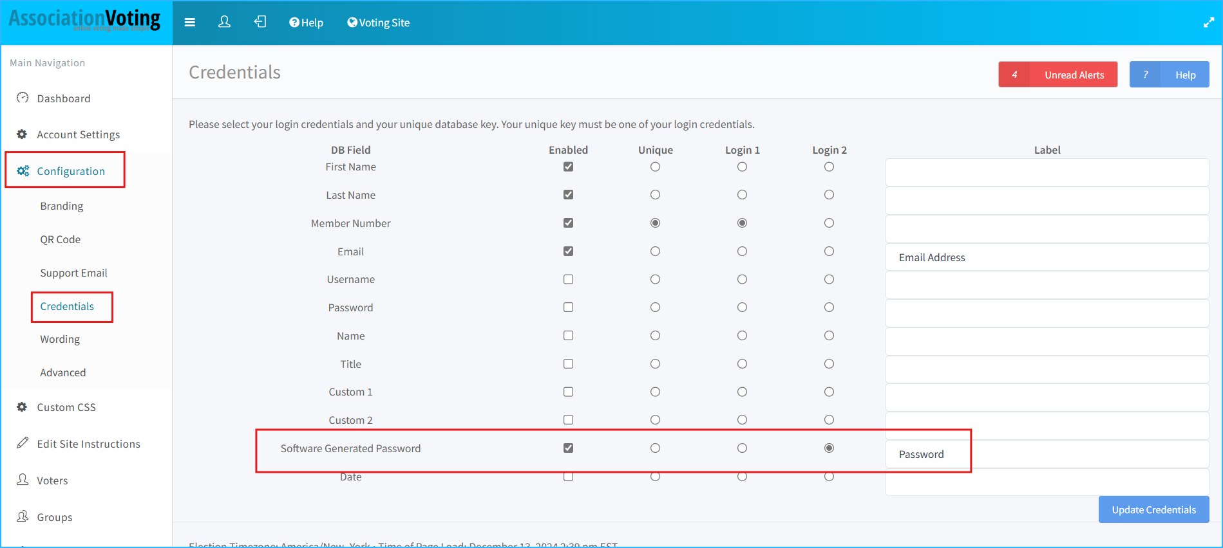Click the Email Address label input field
The width and height of the screenshot is (1223, 548).
tap(1047, 257)
